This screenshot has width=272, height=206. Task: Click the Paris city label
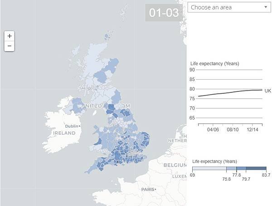point(148,189)
